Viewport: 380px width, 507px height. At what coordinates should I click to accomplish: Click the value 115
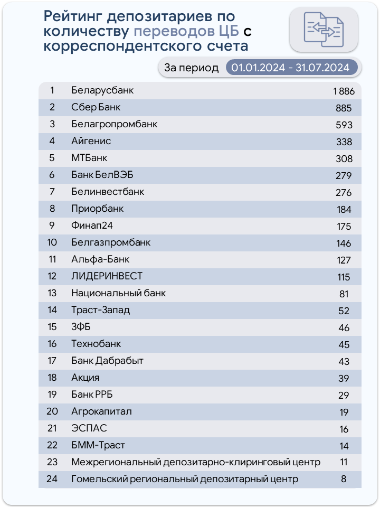[x=344, y=277]
